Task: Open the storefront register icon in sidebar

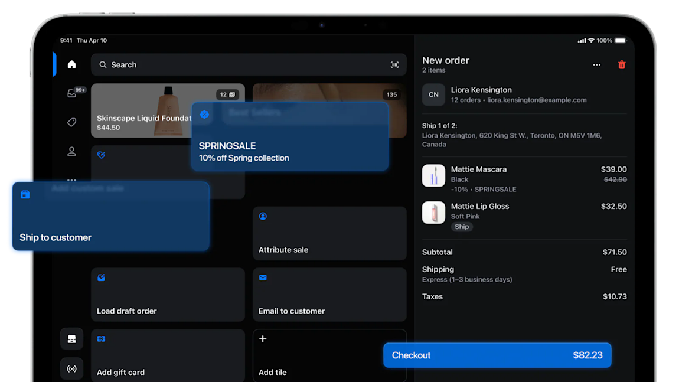Action: (x=72, y=339)
